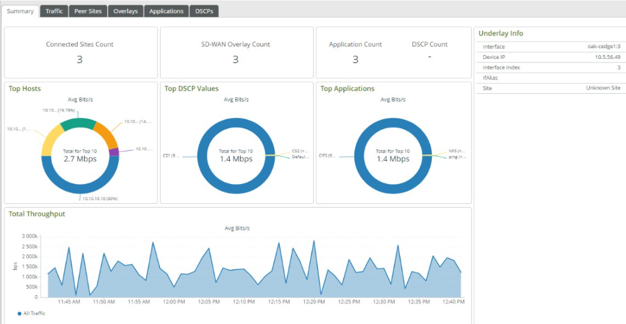Open the Peer Sites tab
Viewport: 626px width, 324px height.
[88, 11]
